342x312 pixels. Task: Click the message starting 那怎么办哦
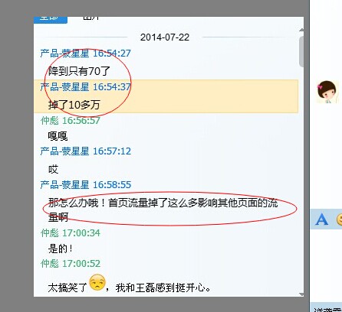[x=163, y=210]
